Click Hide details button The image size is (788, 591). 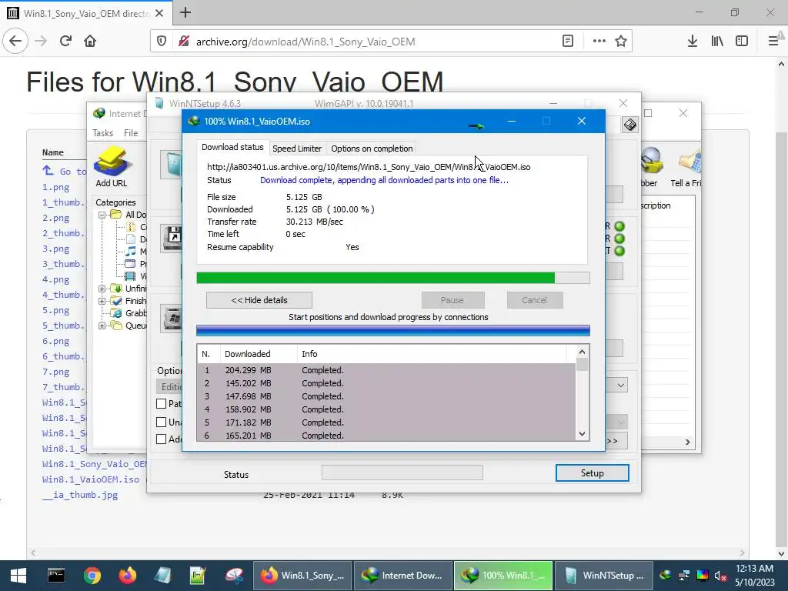(259, 300)
